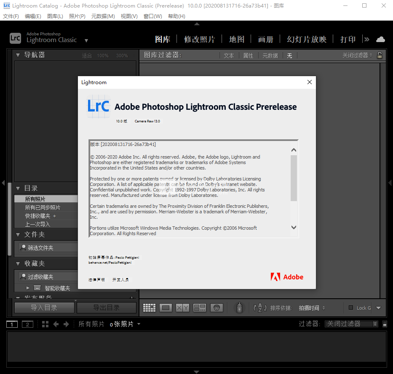Collapse the 目录 panel triangle
Viewport: 393px width, 374px height.
pyautogui.click(x=18, y=188)
